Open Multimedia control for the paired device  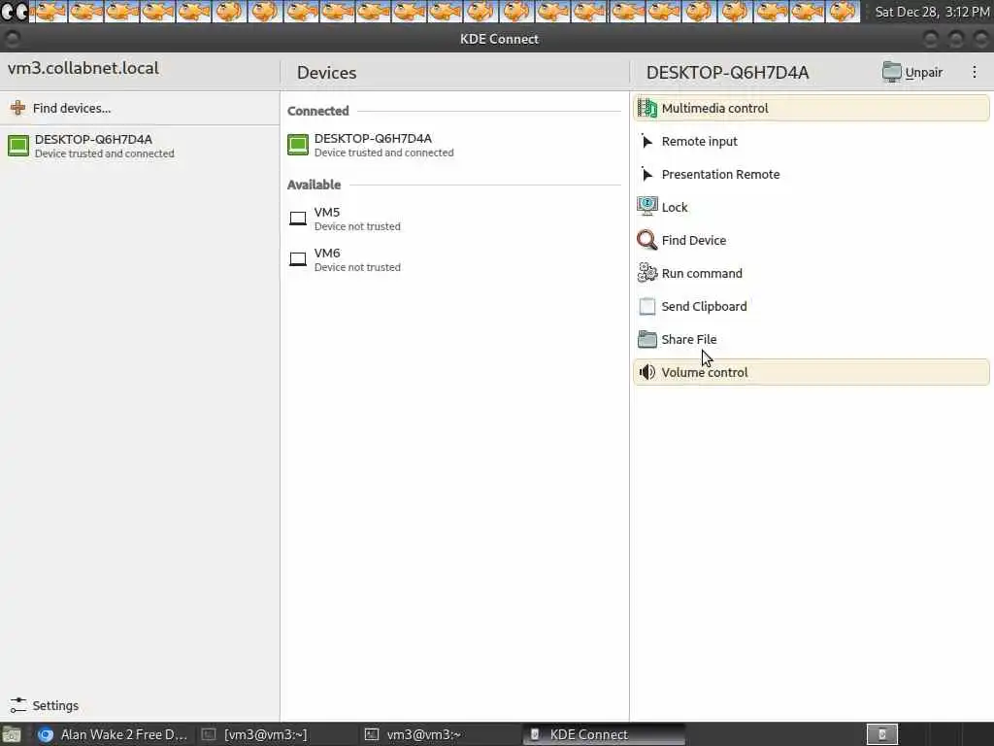coord(811,109)
